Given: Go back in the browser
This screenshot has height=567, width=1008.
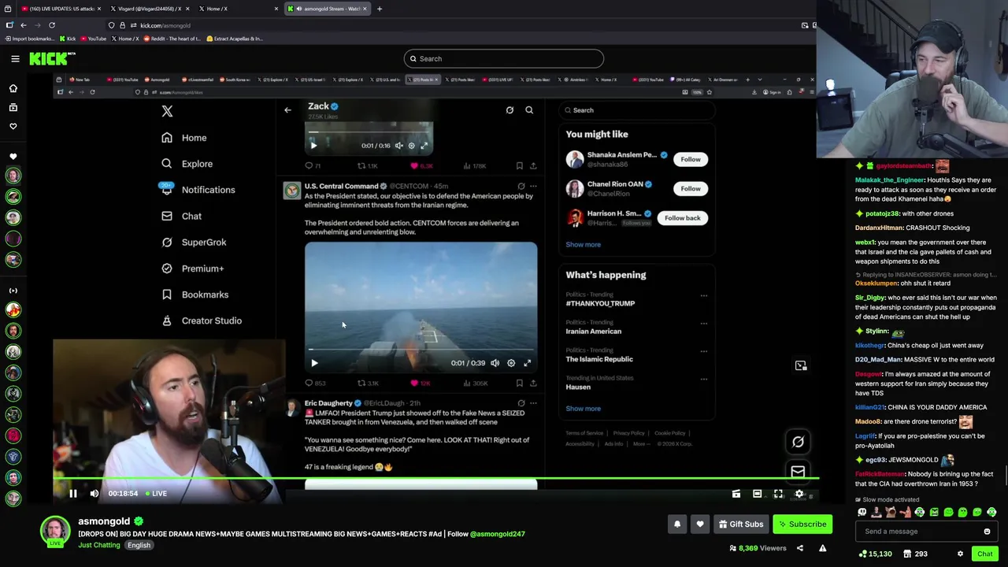Looking at the screenshot, I should (x=24, y=25).
